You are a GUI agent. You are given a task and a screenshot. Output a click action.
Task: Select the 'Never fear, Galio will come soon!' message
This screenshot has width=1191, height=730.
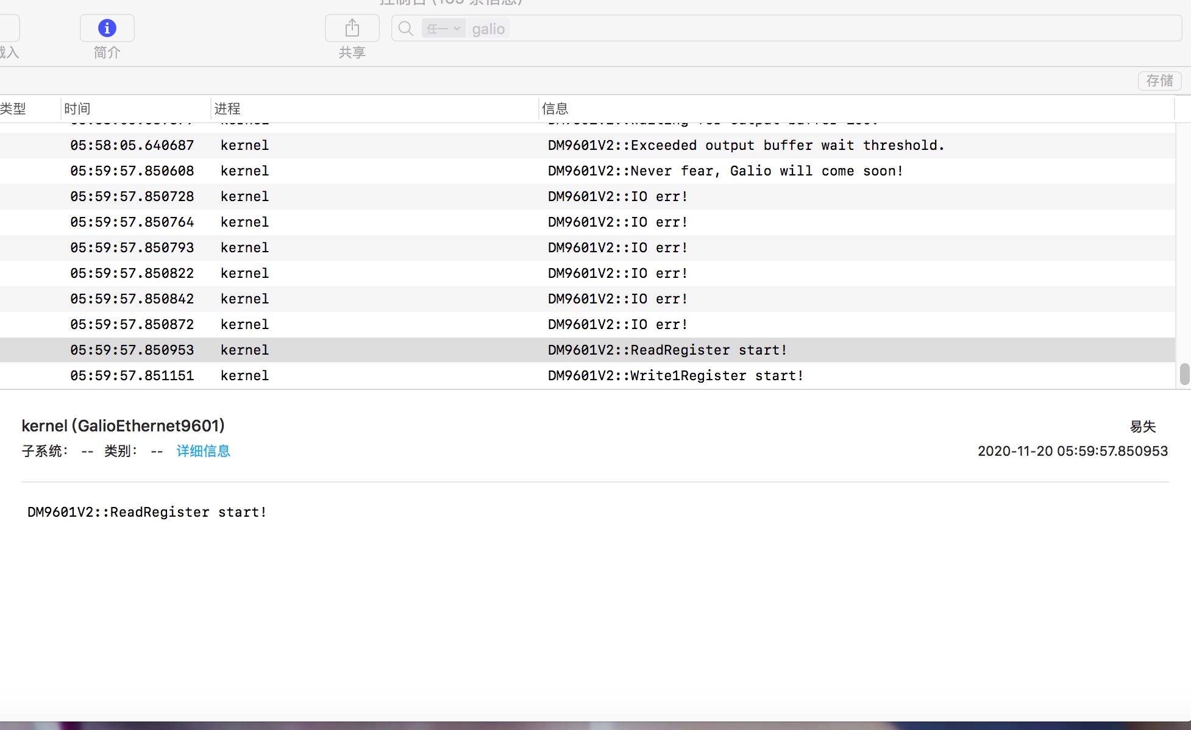725,171
